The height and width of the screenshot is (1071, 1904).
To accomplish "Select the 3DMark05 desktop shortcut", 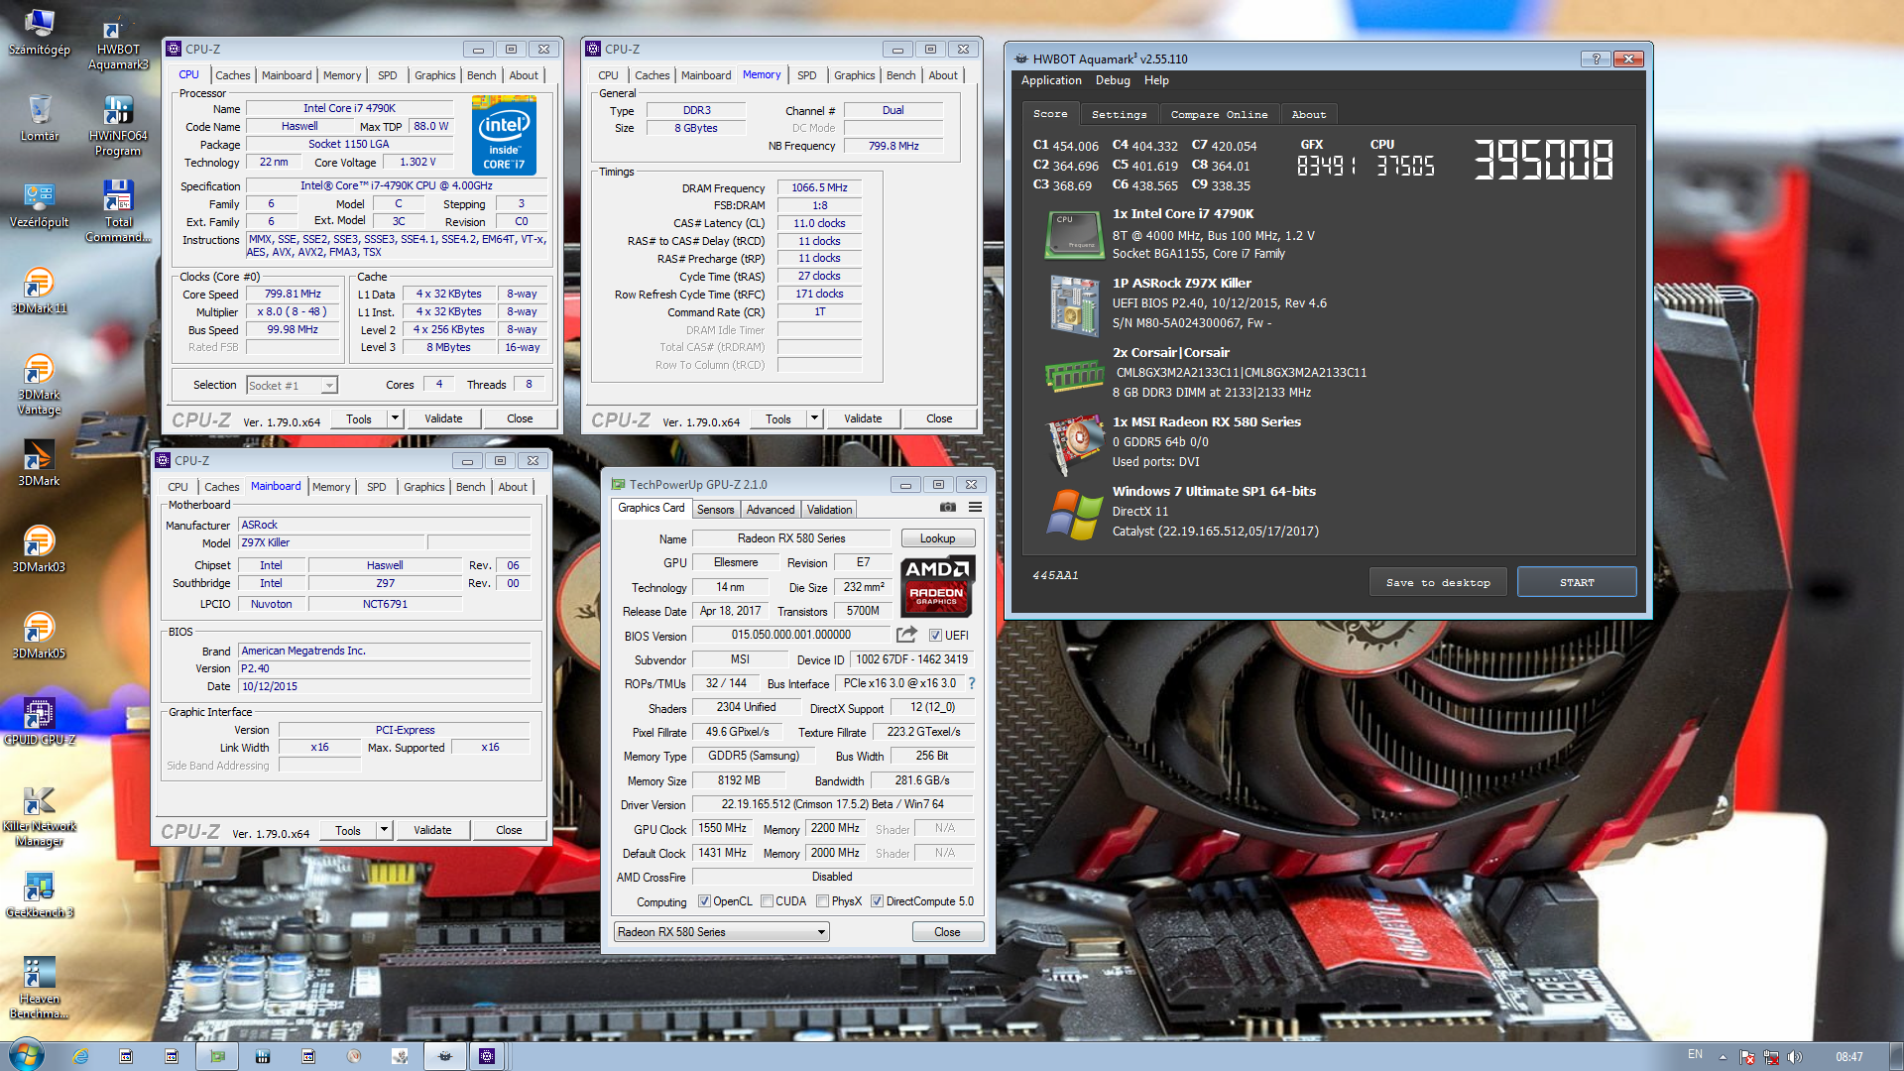I will click(x=39, y=636).
